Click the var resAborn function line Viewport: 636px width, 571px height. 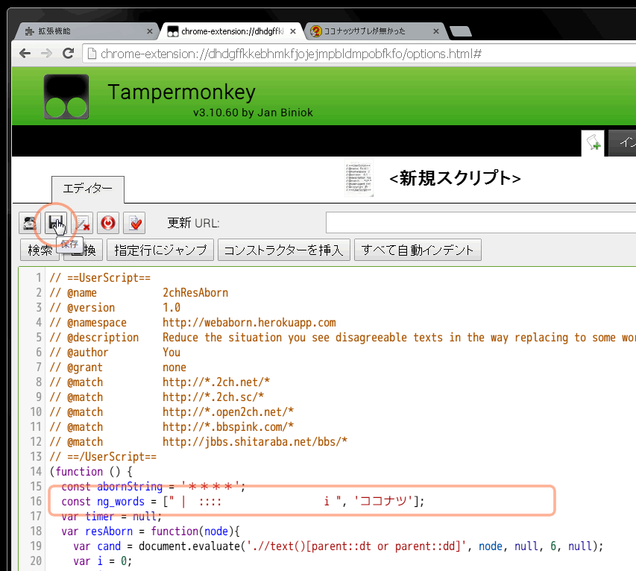pyautogui.click(x=151, y=531)
